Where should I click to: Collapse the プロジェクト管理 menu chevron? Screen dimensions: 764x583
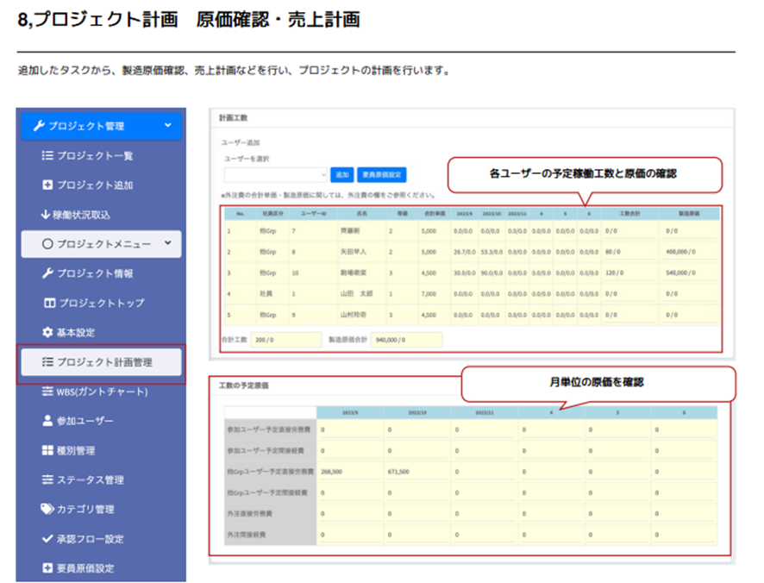point(167,126)
